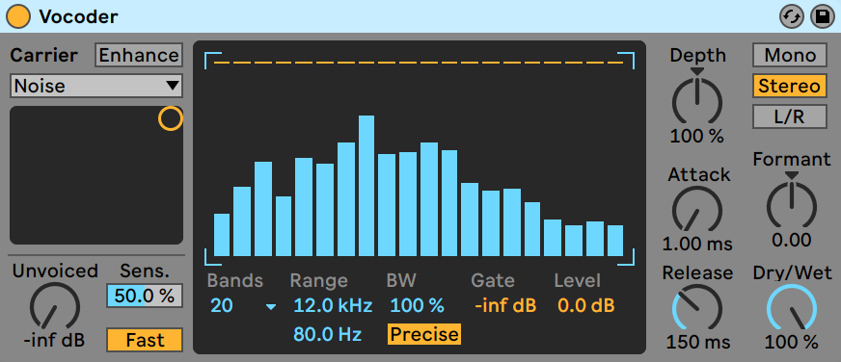Screen dimensions: 841x362
Task: Click the Depth knob
Action: click(x=696, y=99)
